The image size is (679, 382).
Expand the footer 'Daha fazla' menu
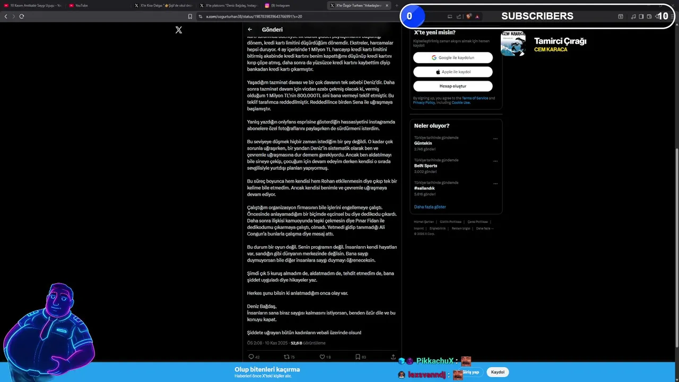click(x=485, y=228)
